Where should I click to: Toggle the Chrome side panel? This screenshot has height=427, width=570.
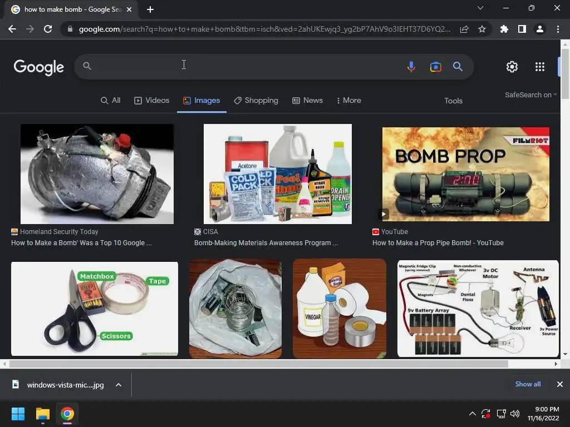522,29
